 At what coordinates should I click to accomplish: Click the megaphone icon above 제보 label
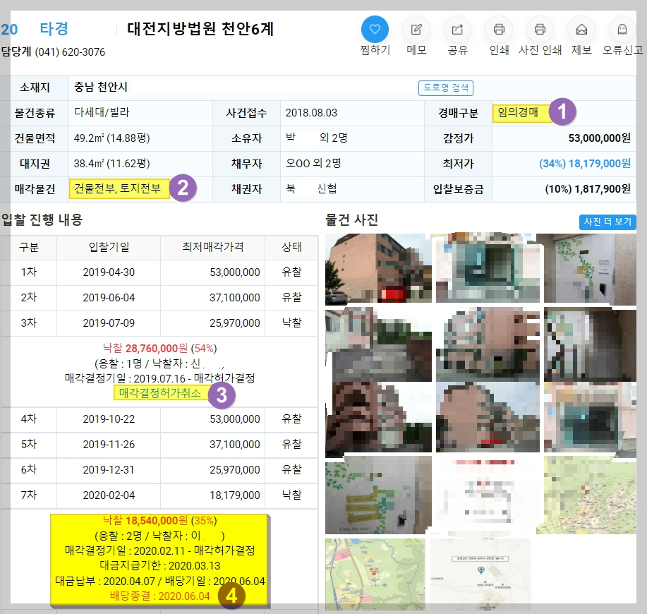581,30
